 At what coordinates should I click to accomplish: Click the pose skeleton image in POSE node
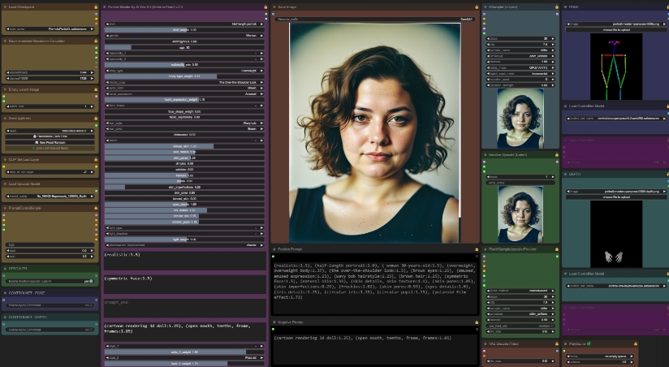tap(615, 66)
